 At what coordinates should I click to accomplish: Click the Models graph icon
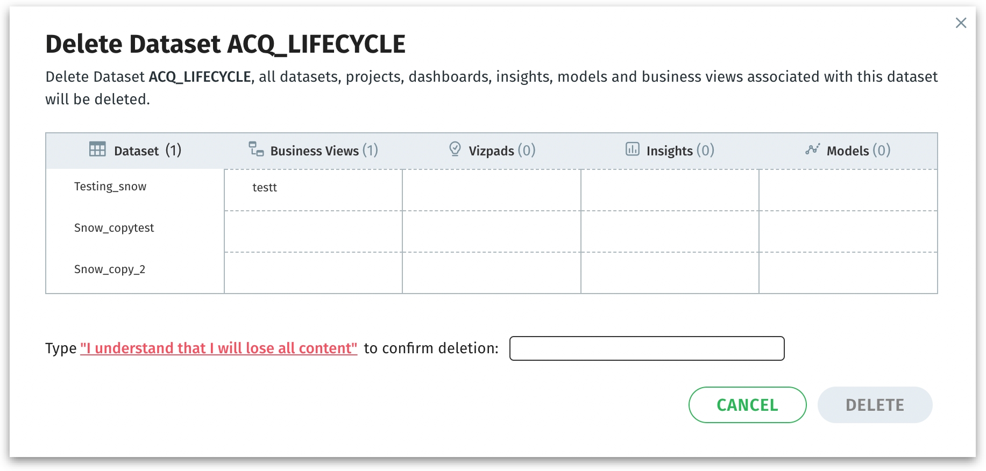pos(813,149)
